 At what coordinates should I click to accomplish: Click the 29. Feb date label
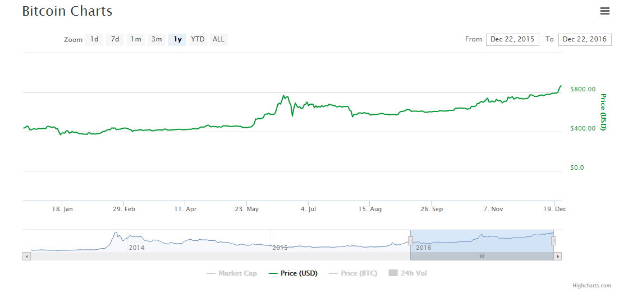click(124, 209)
